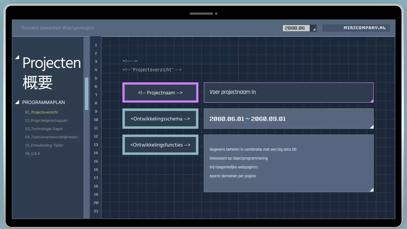Click the MIRICOMPANY.NL button
This screenshot has width=407, height=229.
click(356, 28)
